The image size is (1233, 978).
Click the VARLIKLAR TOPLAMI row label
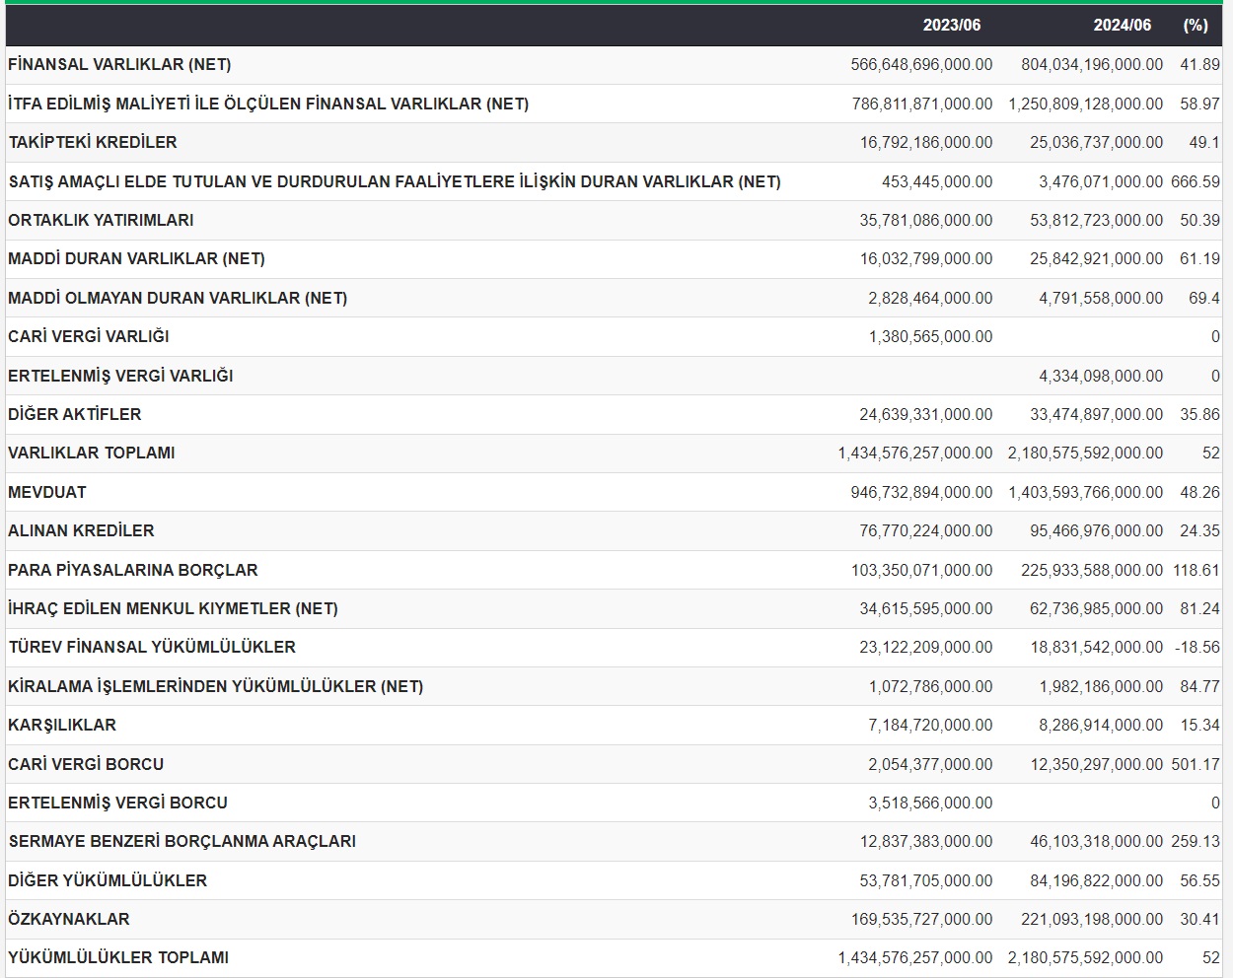pyautogui.click(x=92, y=453)
